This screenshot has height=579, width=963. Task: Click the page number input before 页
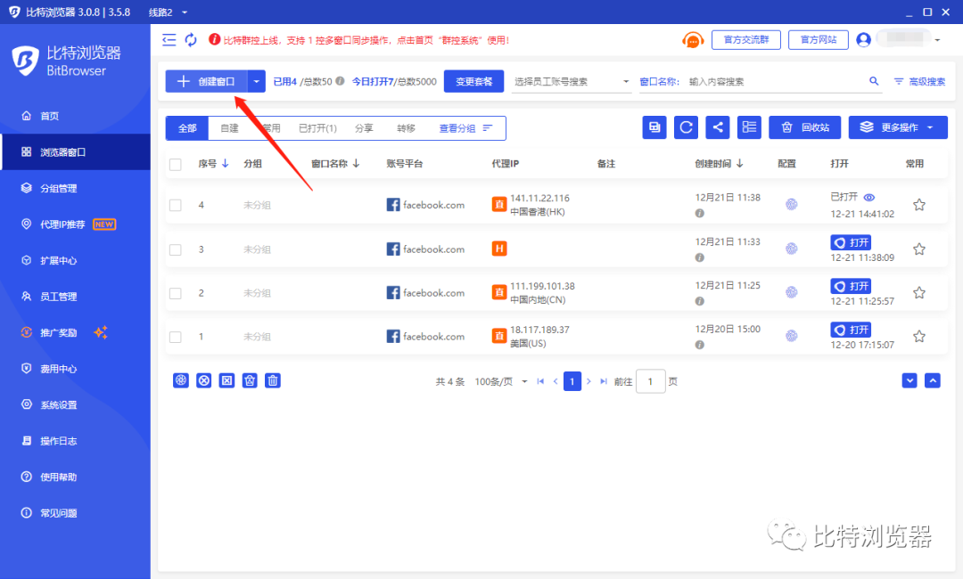[x=650, y=380]
